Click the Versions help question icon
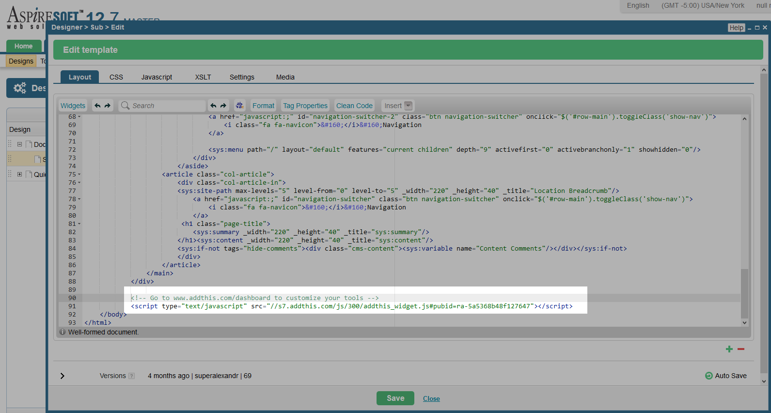This screenshot has width=771, height=413. tap(132, 376)
